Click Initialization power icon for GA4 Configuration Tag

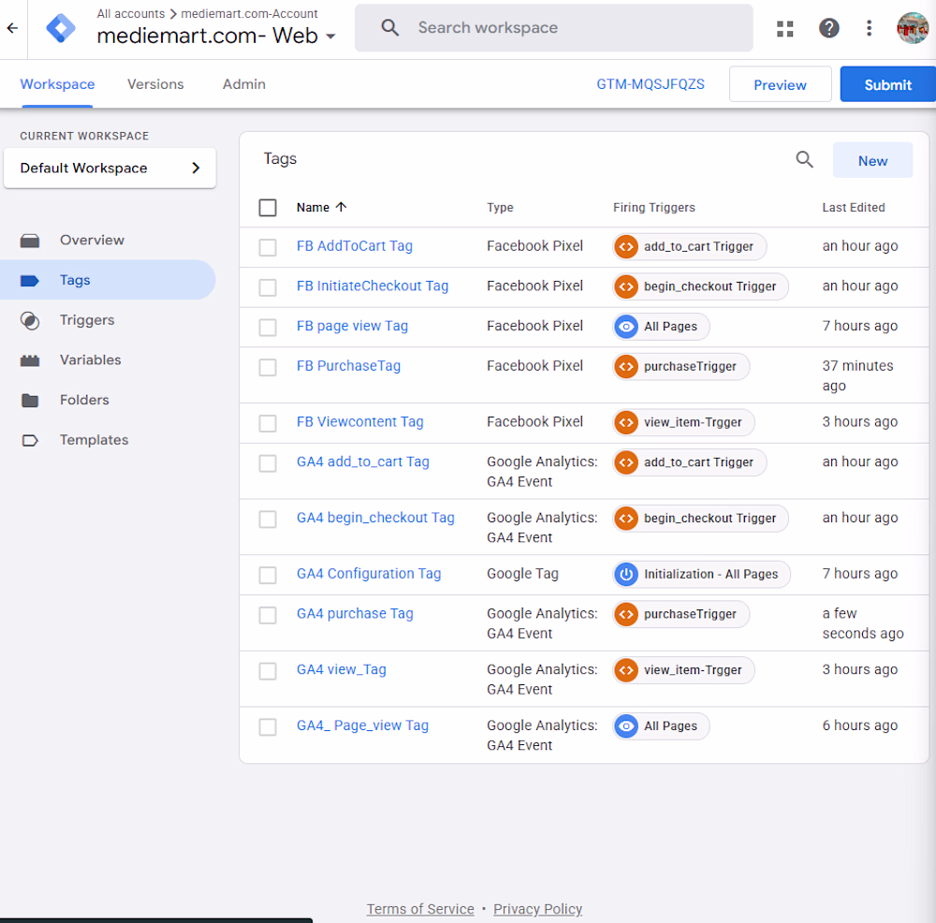pyautogui.click(x=626, y=575)
